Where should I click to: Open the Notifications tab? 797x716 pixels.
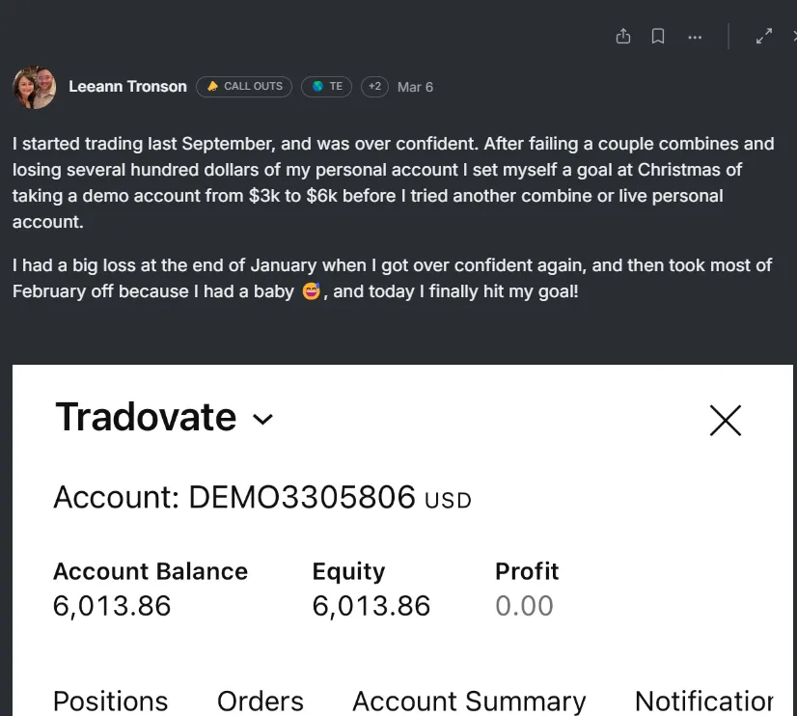(704, 702)
